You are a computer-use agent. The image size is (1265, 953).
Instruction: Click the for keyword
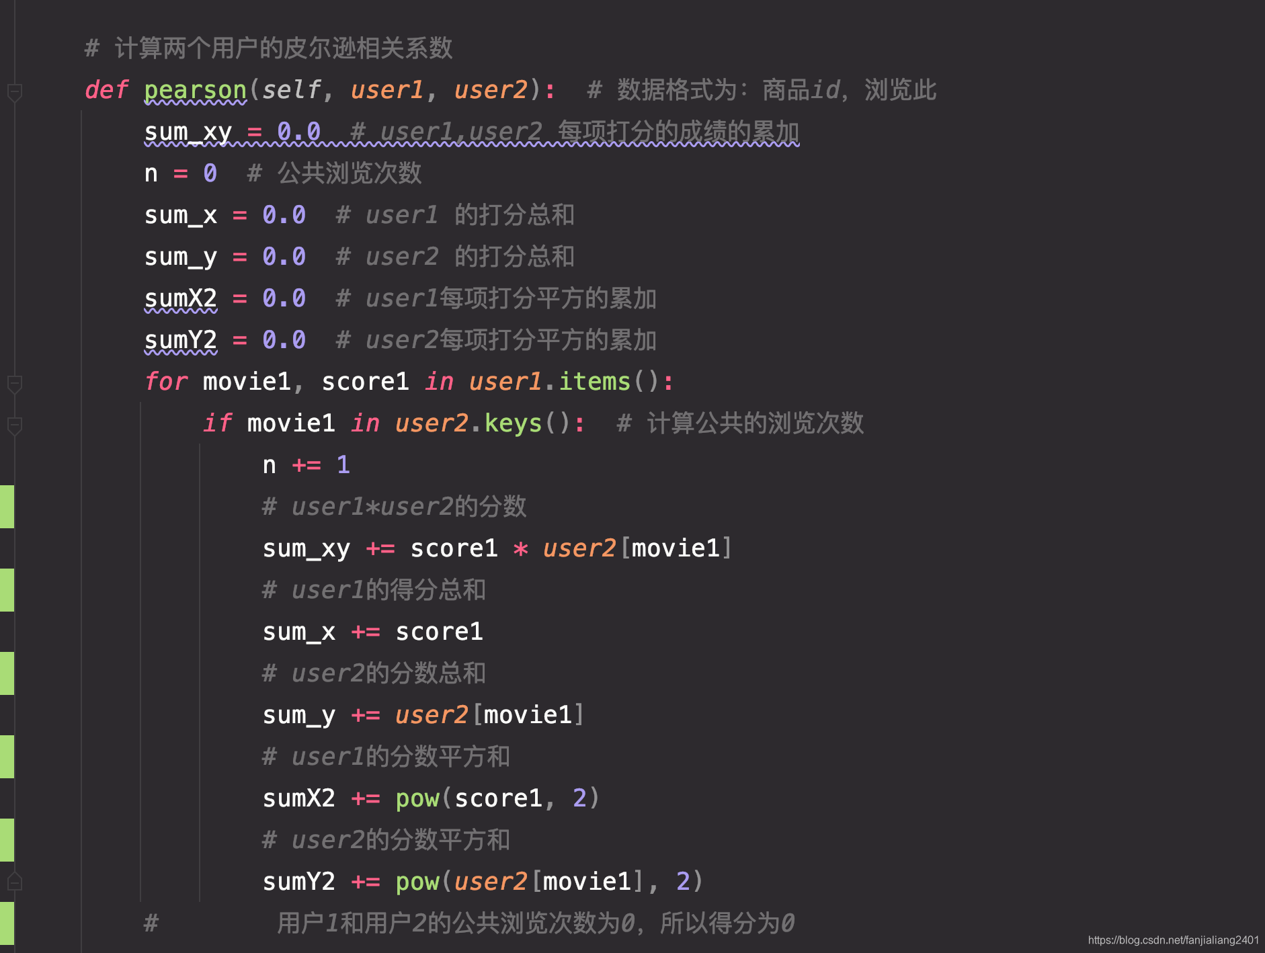166,382
